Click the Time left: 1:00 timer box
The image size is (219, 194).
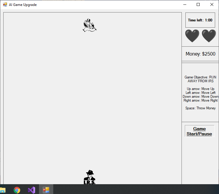tap(200, 20)
